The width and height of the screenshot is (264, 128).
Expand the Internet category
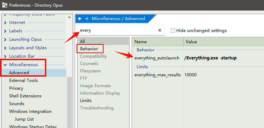[x=5, y=23]
